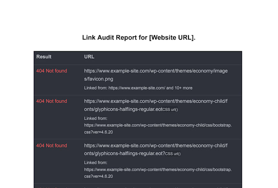
Task: Click the 'css url()' tag in the second row
Action: 170,109
